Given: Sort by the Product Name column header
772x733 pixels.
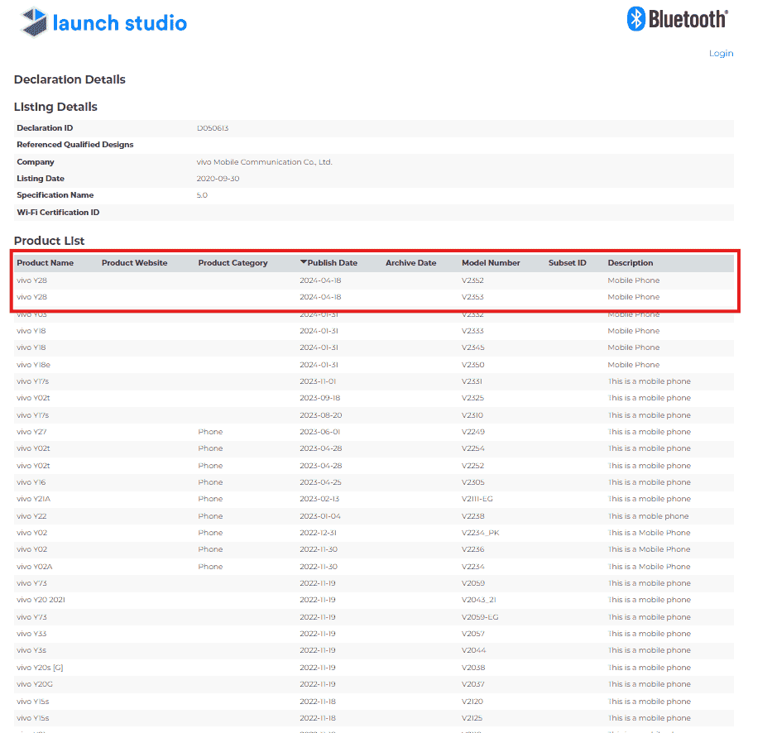Looking at the screenshot, I should tap(45, 263).
